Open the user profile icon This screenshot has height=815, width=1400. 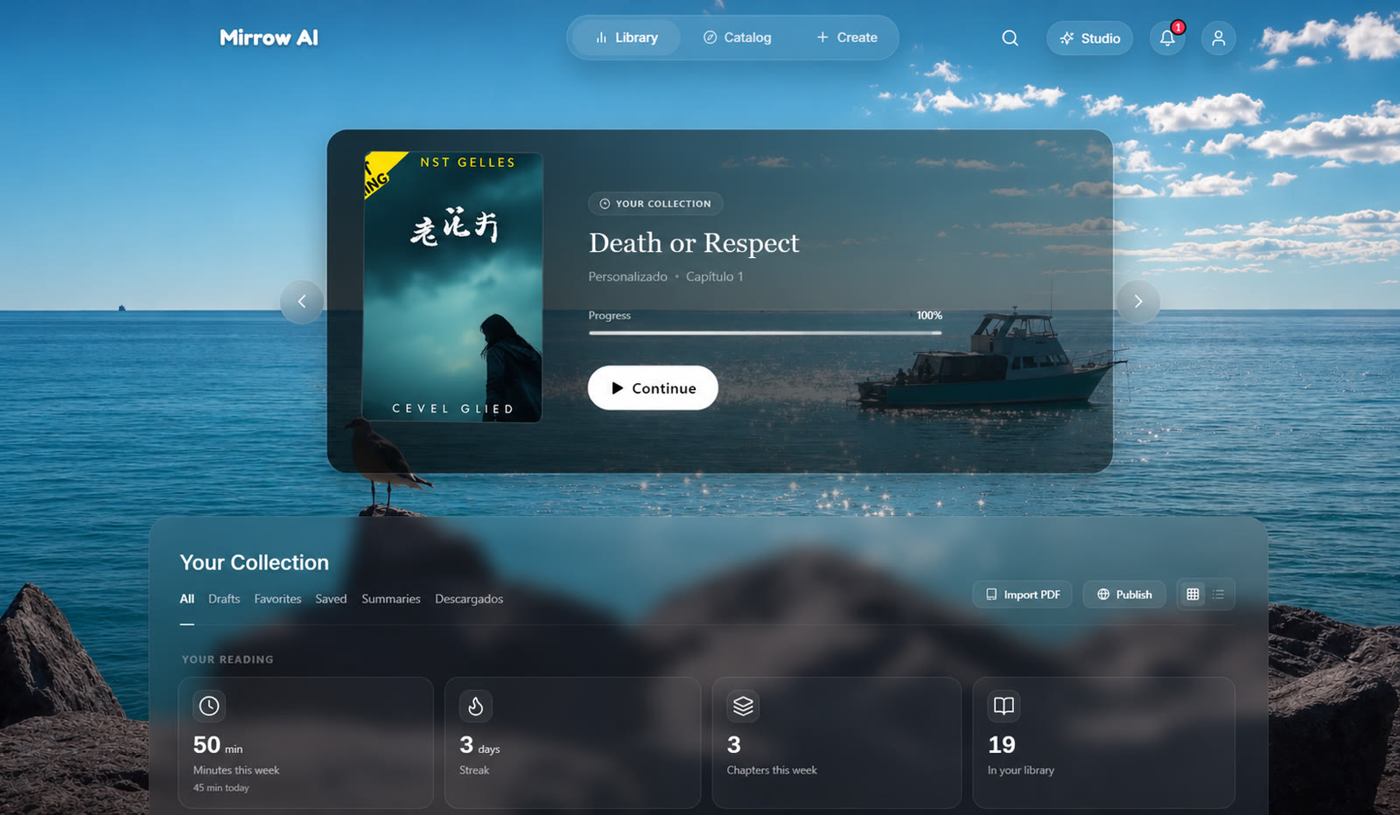1218,38
